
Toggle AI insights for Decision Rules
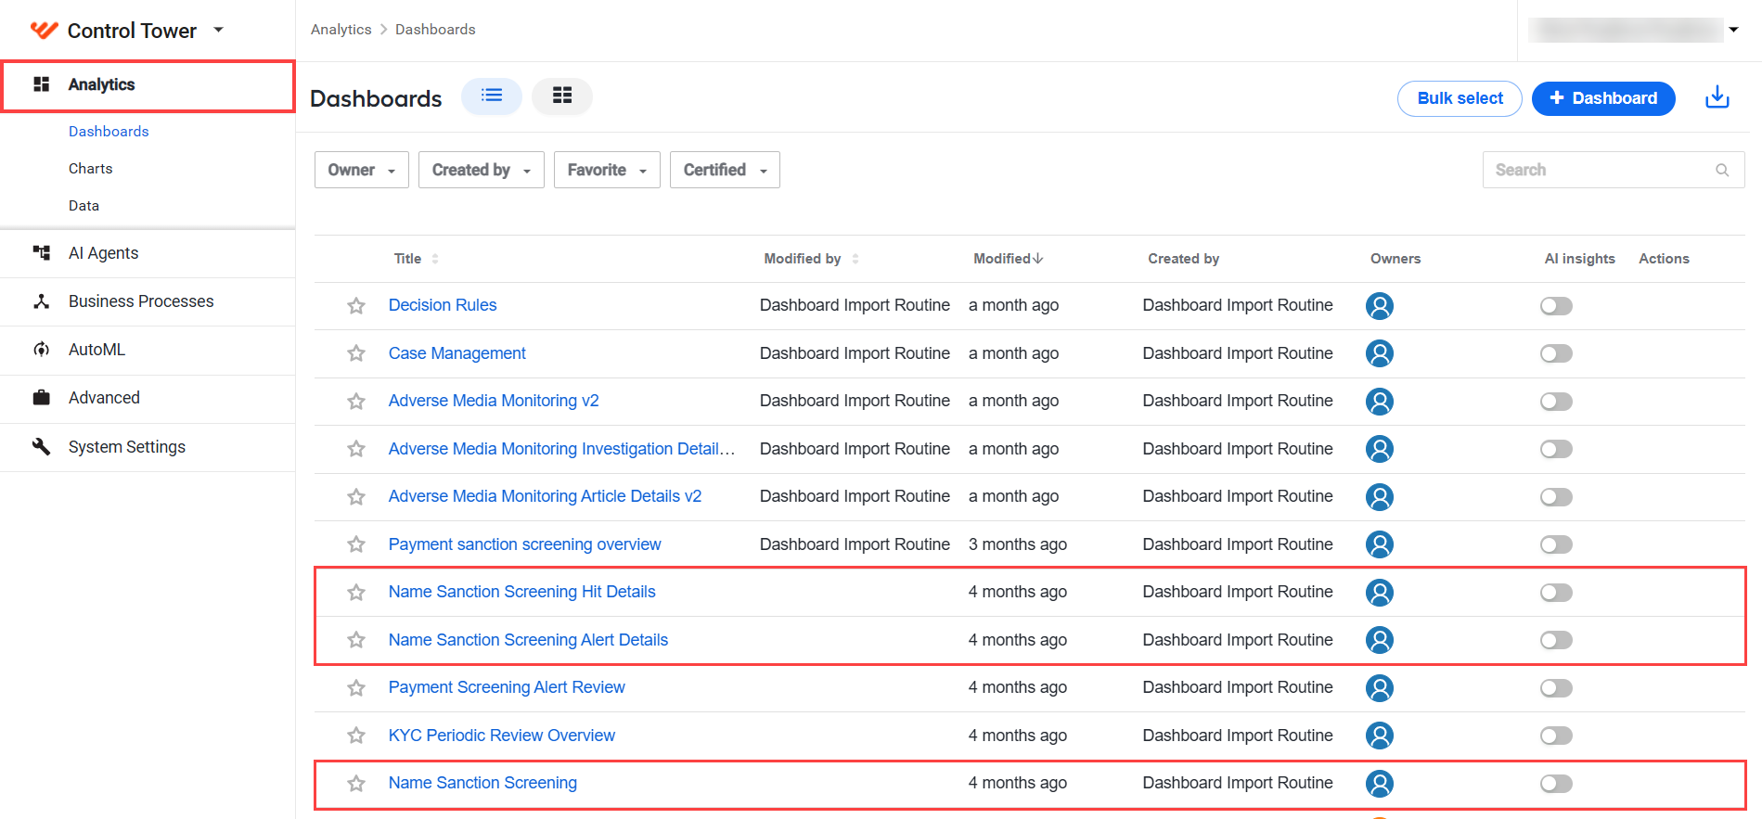coord(1556,306)
